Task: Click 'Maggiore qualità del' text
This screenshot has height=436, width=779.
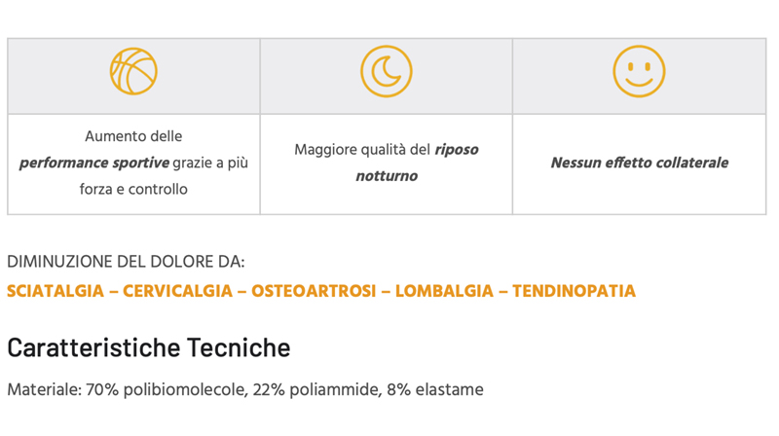Action: [x=362, y=150]
